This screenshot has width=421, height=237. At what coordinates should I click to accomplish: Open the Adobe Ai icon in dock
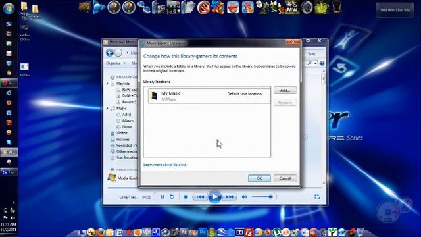[184, 232]
